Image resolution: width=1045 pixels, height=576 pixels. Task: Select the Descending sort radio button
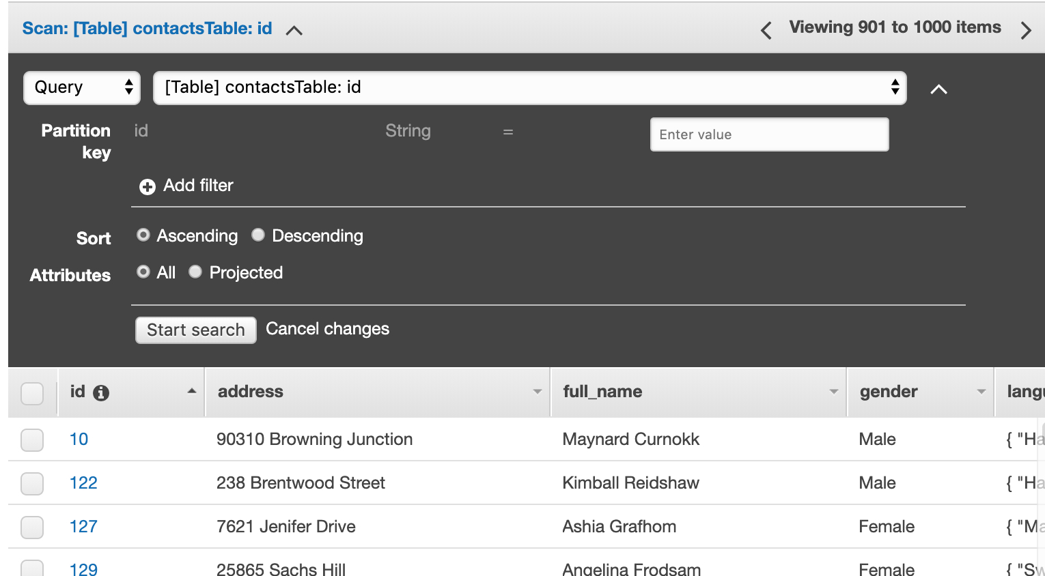pyautogui.click(x=258, y=235)
